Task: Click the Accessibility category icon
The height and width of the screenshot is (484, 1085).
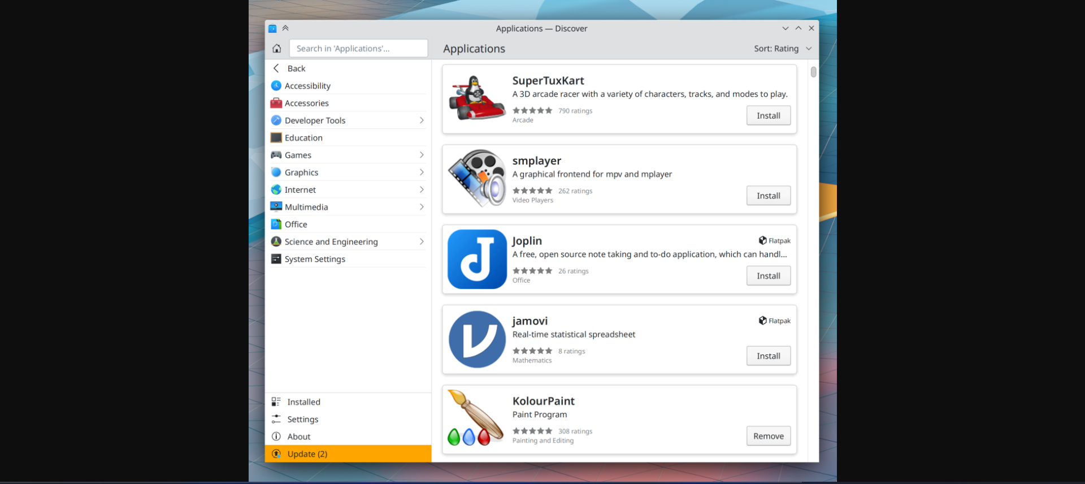Action: tap(276, 86)
